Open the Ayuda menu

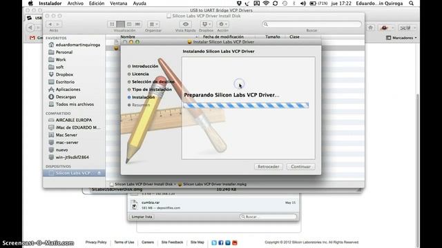(140, 3)
